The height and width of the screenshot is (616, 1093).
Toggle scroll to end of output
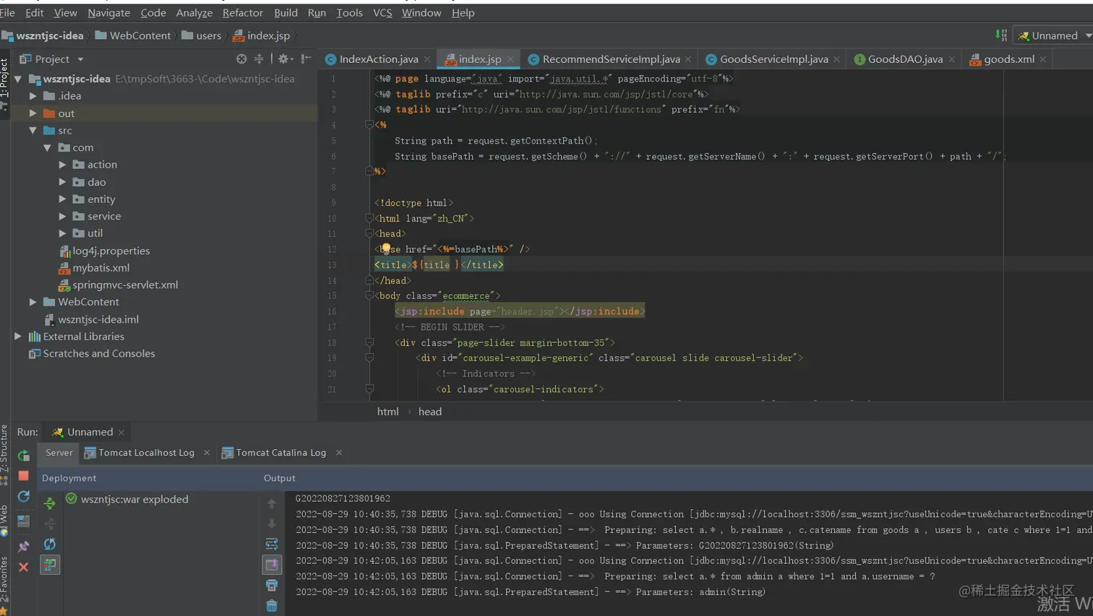tap(272, 565)
